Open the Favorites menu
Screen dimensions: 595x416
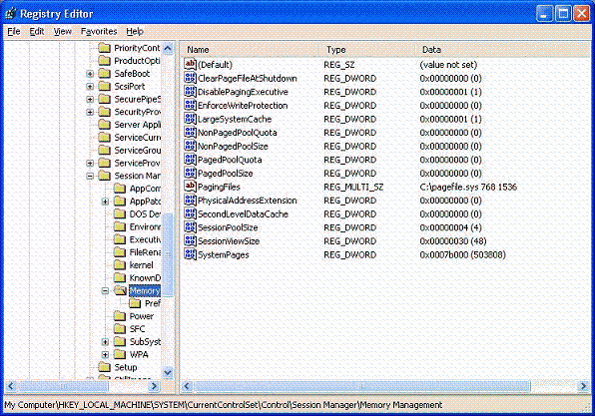(99, 32)
